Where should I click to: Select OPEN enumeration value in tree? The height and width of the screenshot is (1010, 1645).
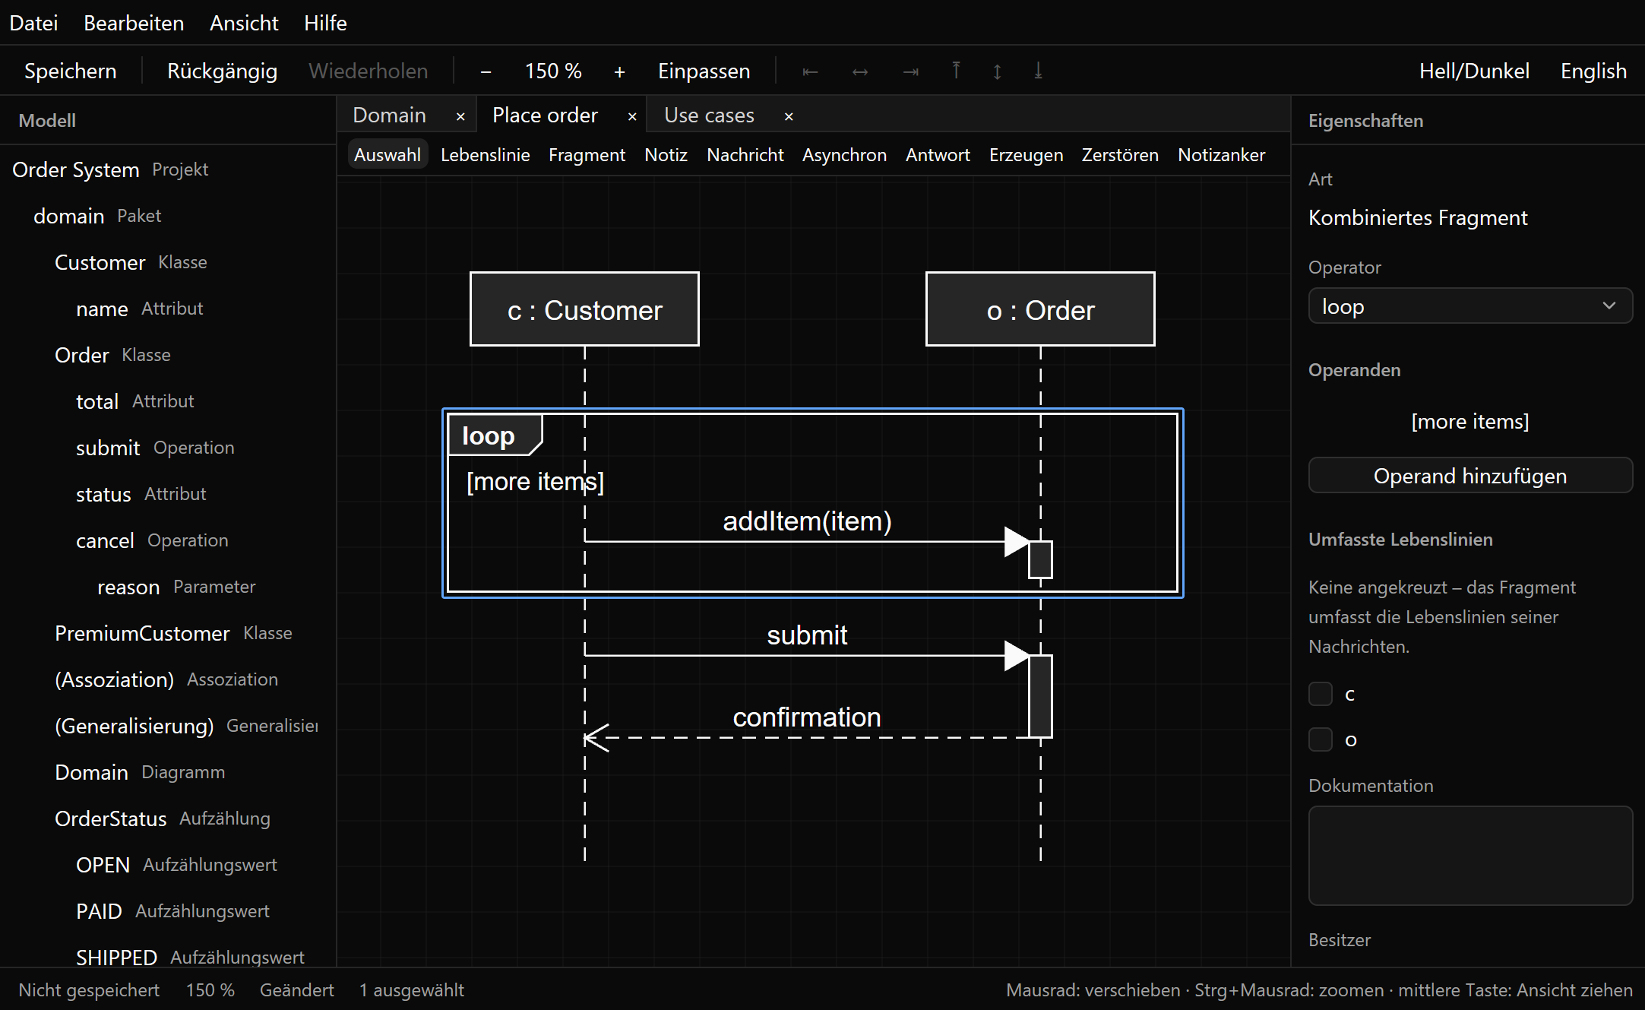coord(168,865)
